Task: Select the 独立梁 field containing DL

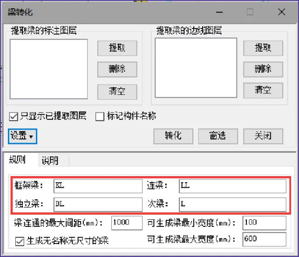Action: pyautogui.click(x=97, y=204)
